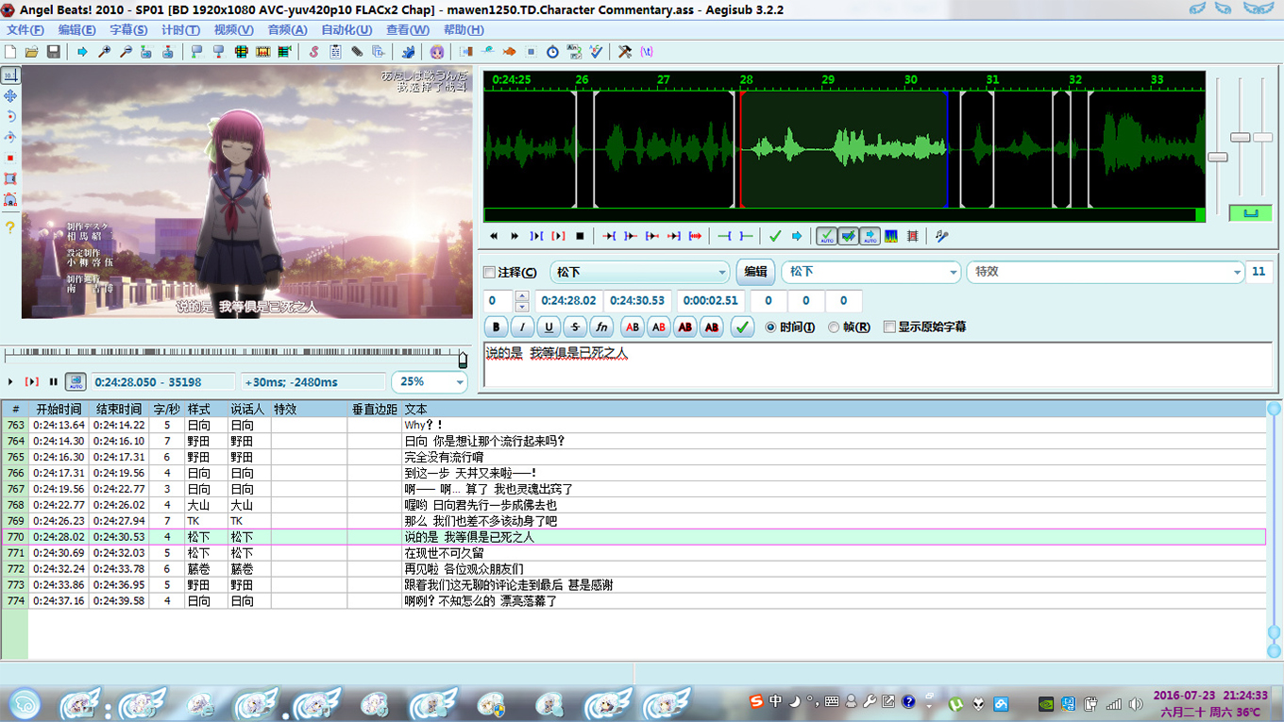Open the 字幕(S) menu
Viewport: 1284px width, 722px height.
pyautogui.click(x=128, y=30)
